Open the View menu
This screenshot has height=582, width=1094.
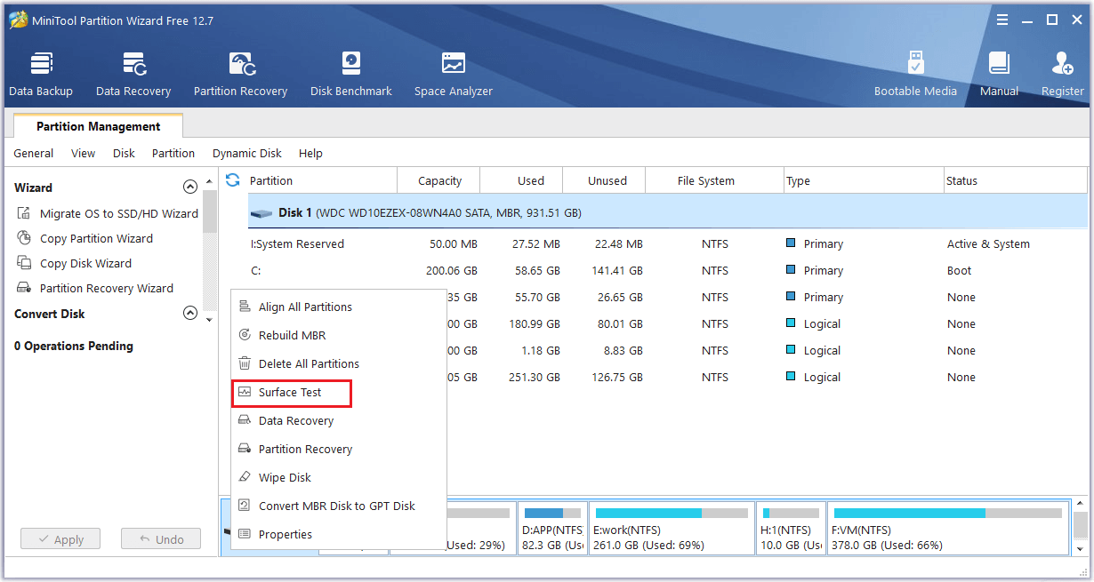click(83, 153)
